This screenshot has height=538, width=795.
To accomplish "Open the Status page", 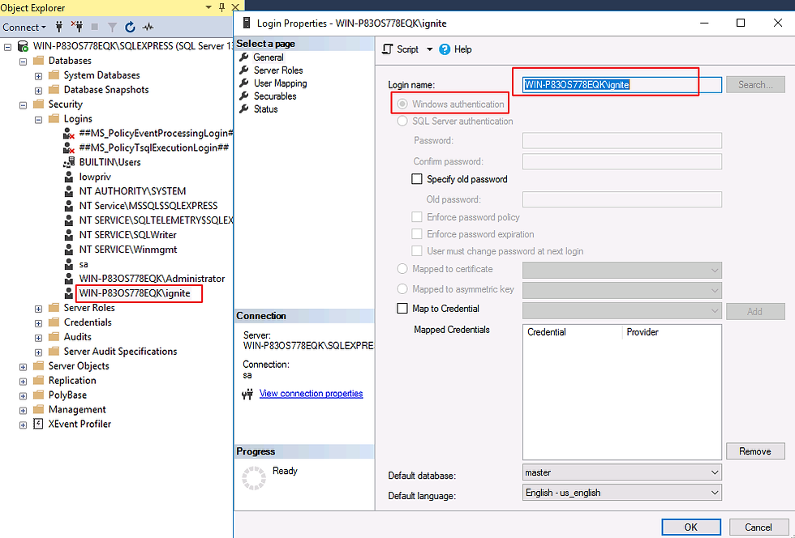I will click(x=266, y=109).
